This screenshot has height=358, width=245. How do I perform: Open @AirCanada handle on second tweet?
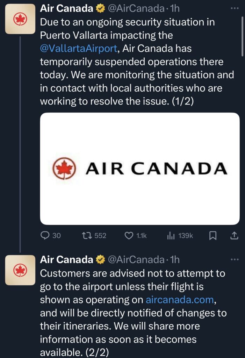point(136,260)
